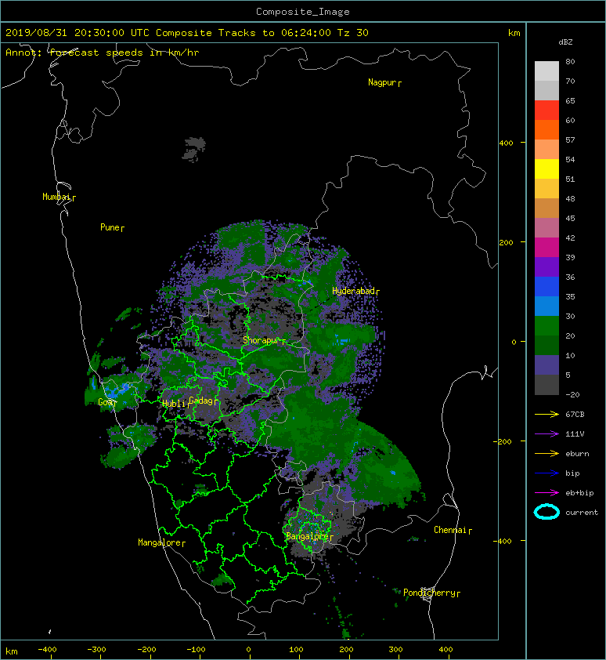Click the 400 tick on the vertical axis
This screenshot has height=660, width=606.
(x=507, y=143)
